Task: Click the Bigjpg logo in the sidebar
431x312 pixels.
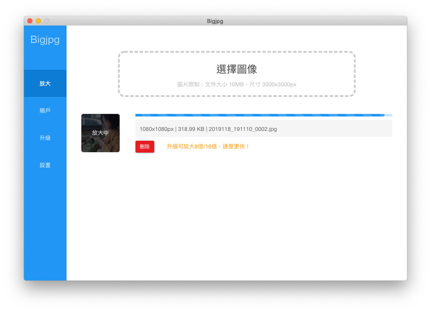Action: coord(45,40)
